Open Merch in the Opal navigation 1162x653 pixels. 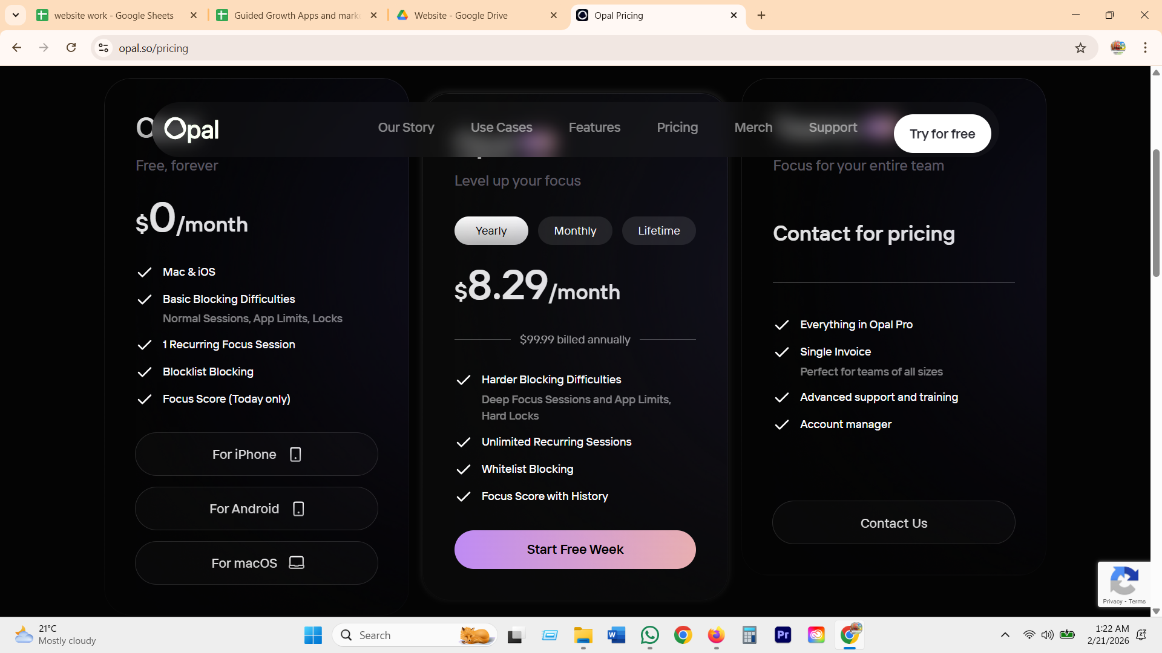753,128
